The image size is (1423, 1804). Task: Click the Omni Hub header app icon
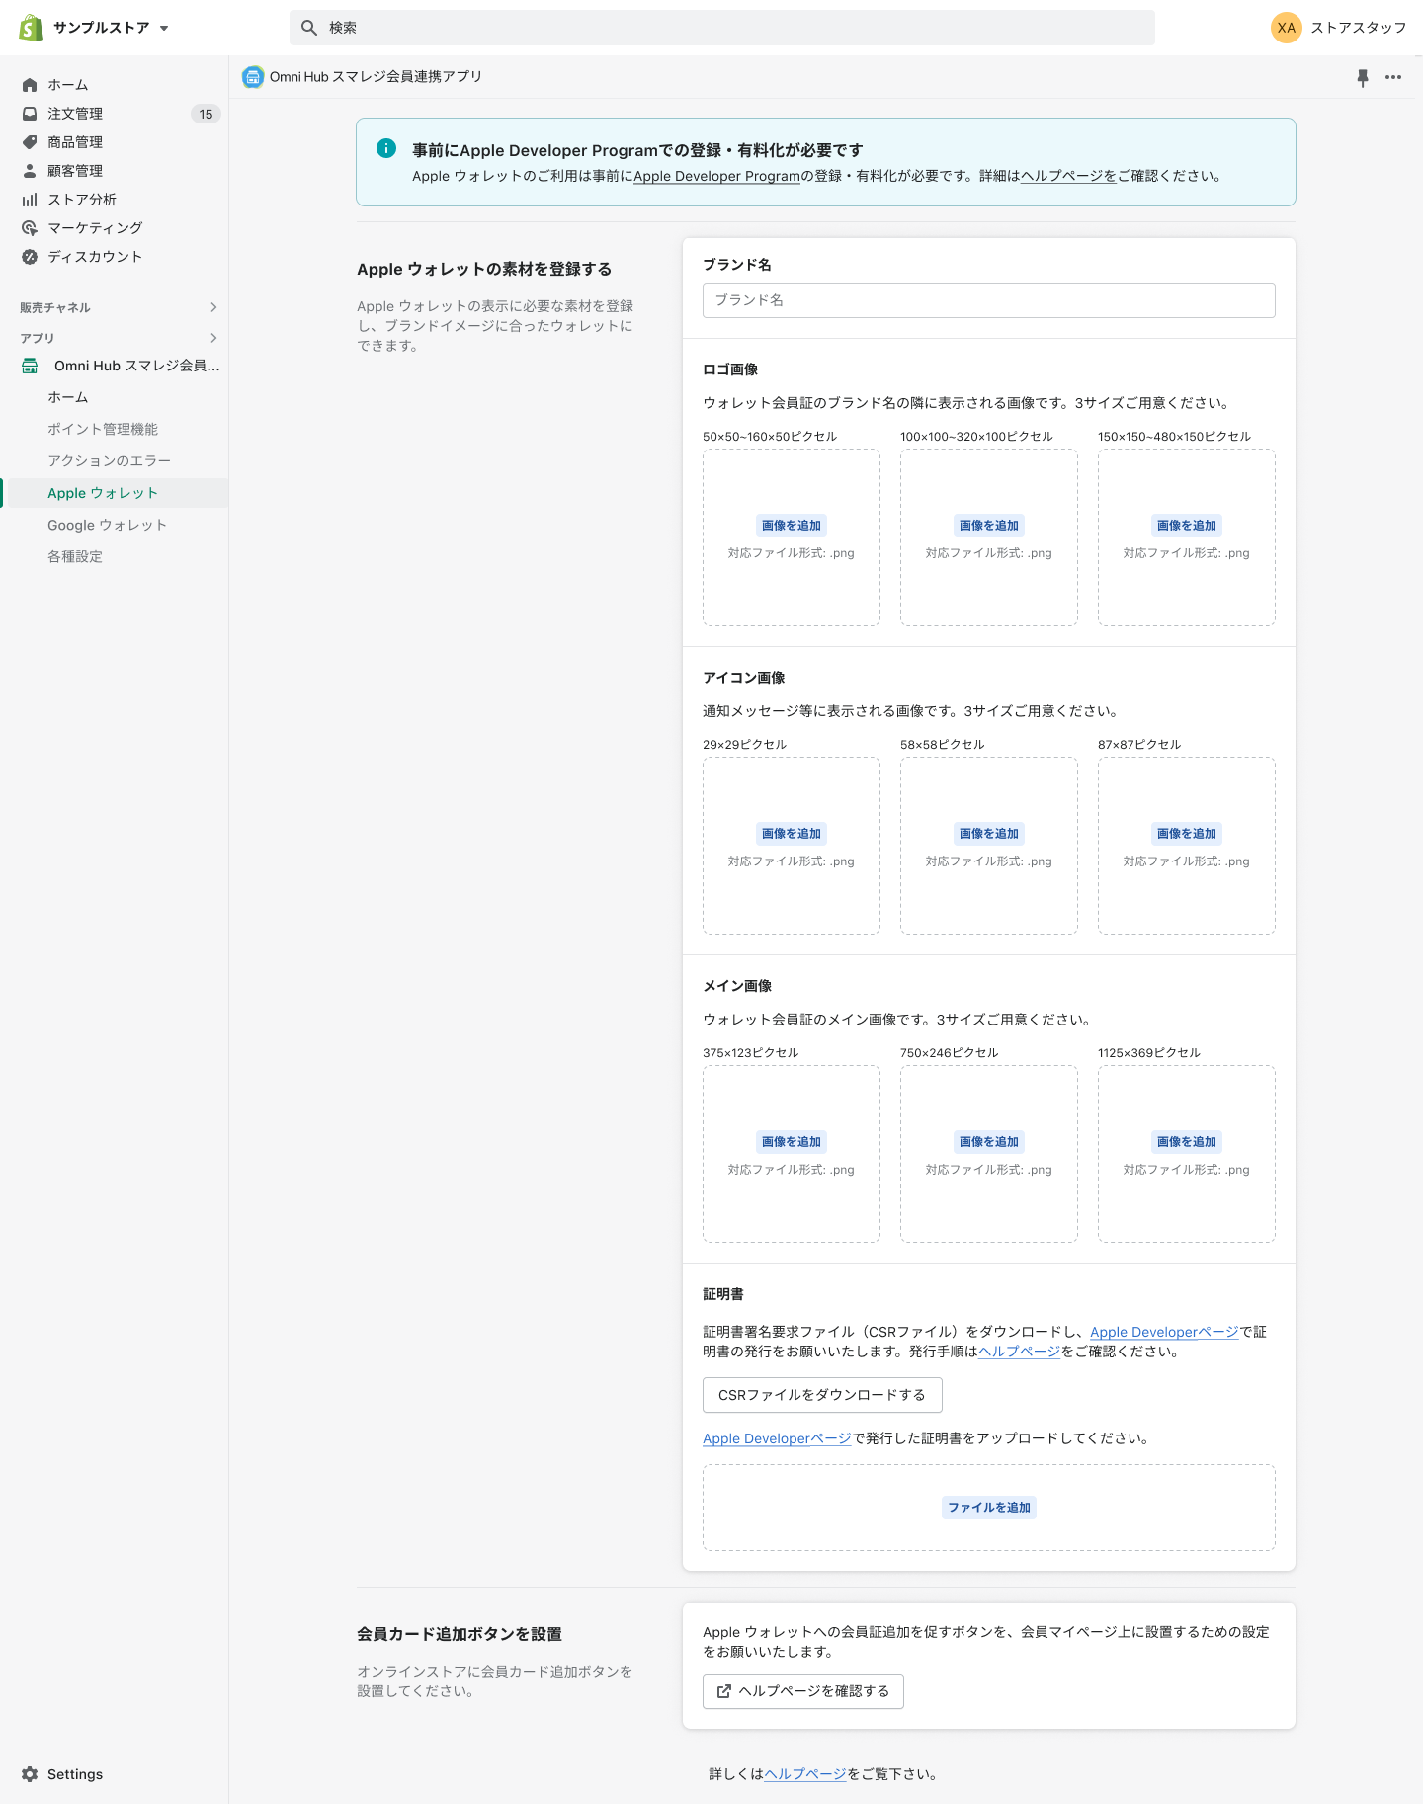point(253,76)
